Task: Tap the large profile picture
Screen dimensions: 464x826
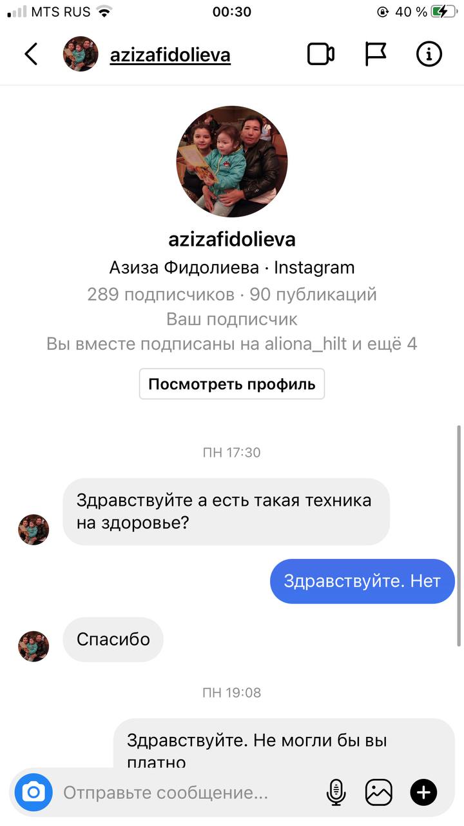Action: (x=232, y=161)
